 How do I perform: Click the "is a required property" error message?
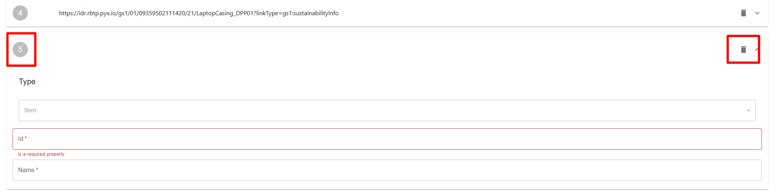coord(41,154)
